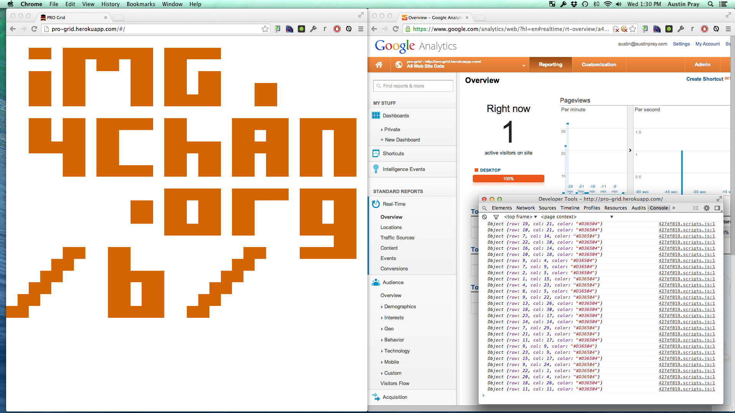Image resolution: width=735 pixels, height=413 pixels.
Task: Switch to the Customization tab
Action: tap(599, 65)
